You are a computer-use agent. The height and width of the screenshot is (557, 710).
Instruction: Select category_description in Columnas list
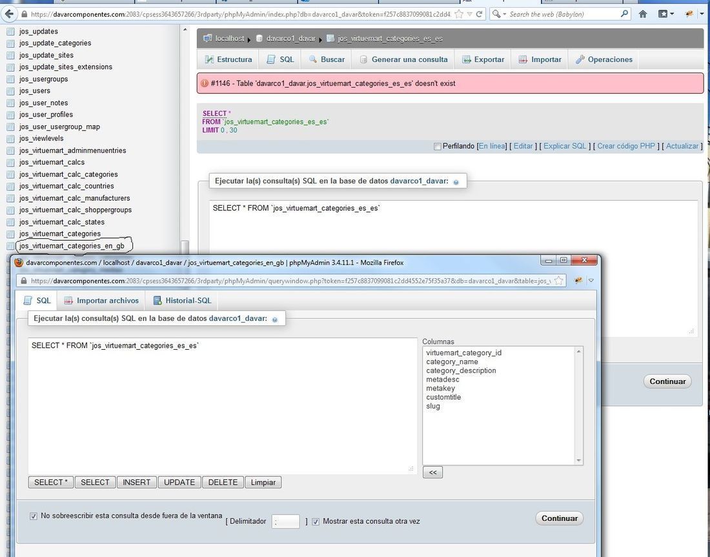click(x=461, y=370)
